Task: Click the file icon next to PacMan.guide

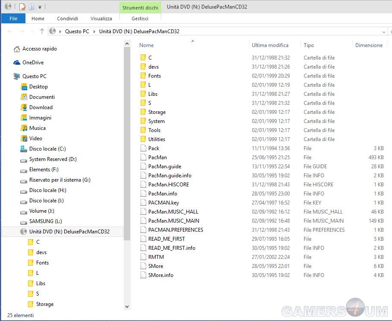Action: 143,167
